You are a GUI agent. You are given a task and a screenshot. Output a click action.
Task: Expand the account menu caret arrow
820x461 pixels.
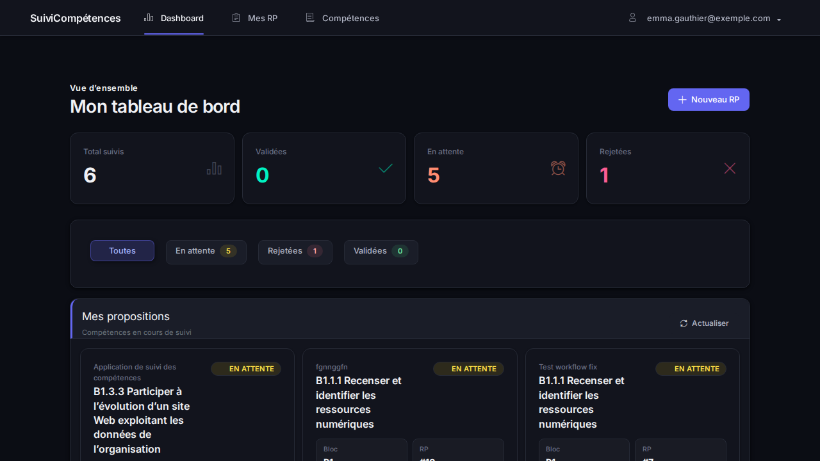(779, 20)
